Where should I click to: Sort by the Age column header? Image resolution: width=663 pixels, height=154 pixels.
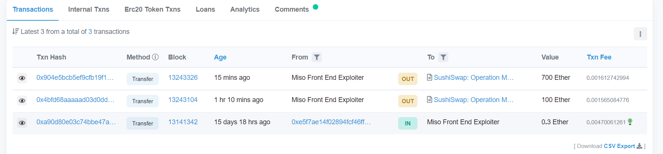pos(220,57)
